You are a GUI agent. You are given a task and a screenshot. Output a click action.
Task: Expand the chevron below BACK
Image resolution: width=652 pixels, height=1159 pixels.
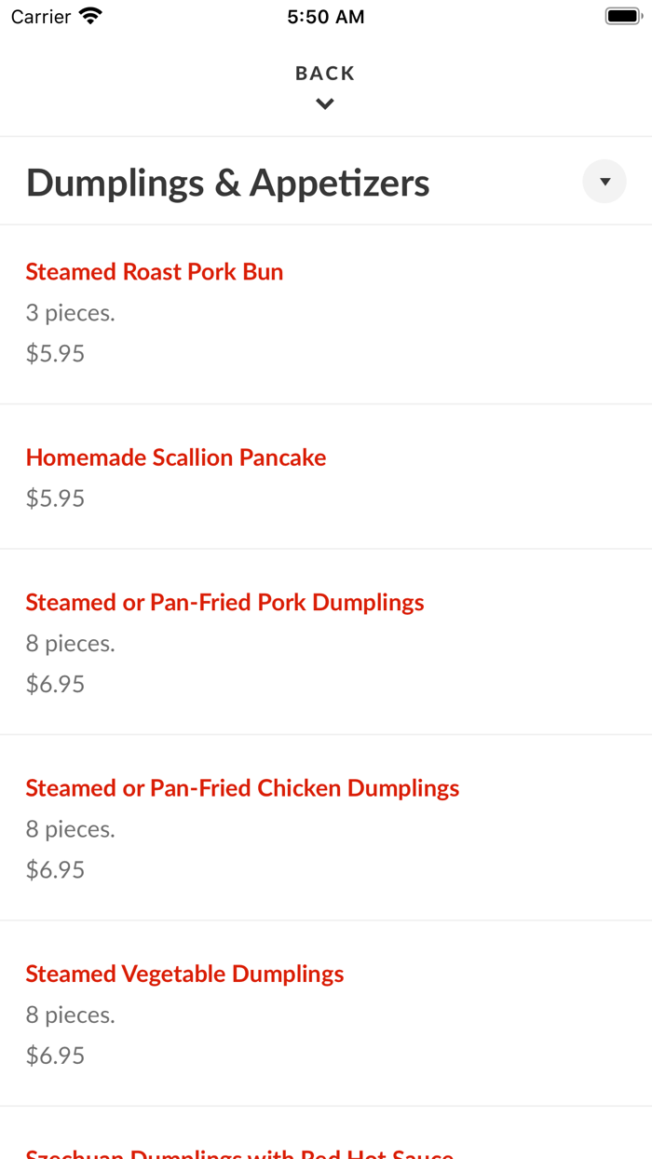[x=324, y=102]
